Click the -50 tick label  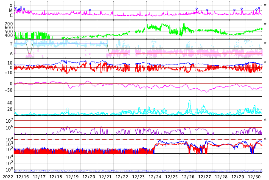coord(8,90)
